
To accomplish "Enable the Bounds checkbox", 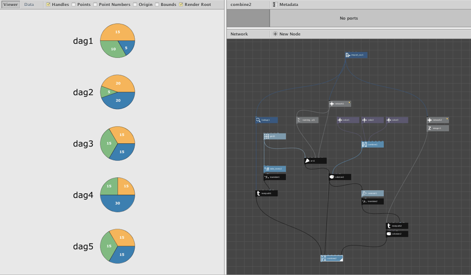I will coord(157,5).
